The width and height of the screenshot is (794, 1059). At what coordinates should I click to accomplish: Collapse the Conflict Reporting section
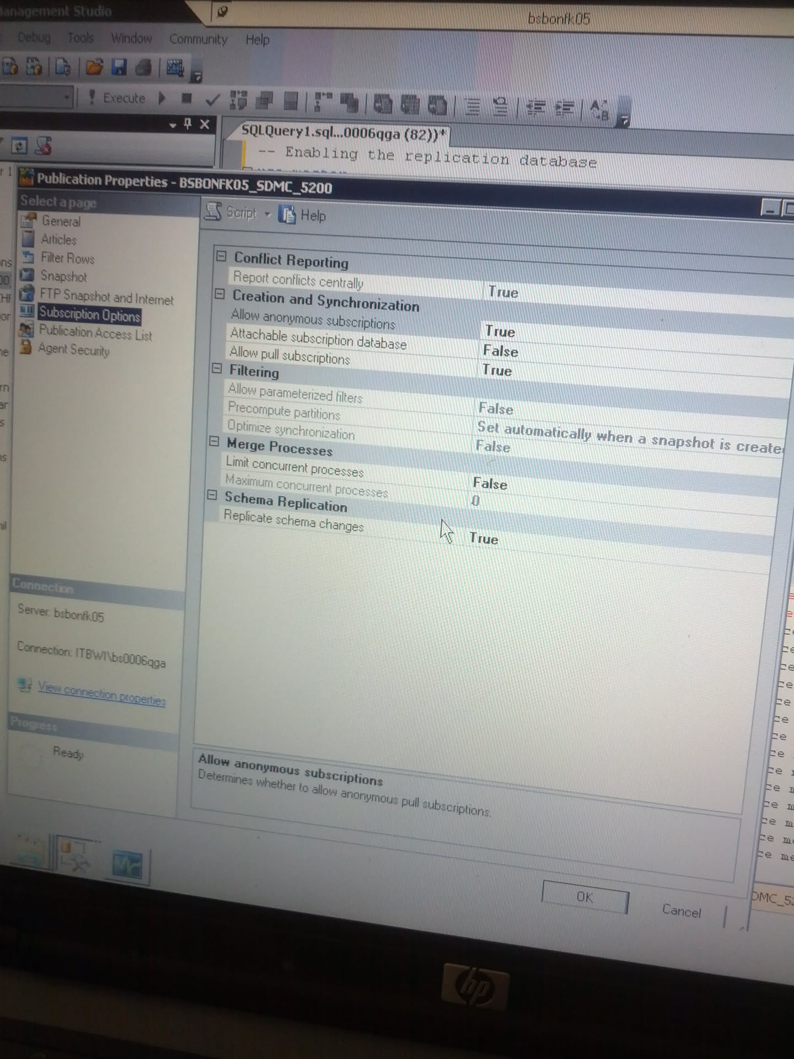(x=222, y=256)
